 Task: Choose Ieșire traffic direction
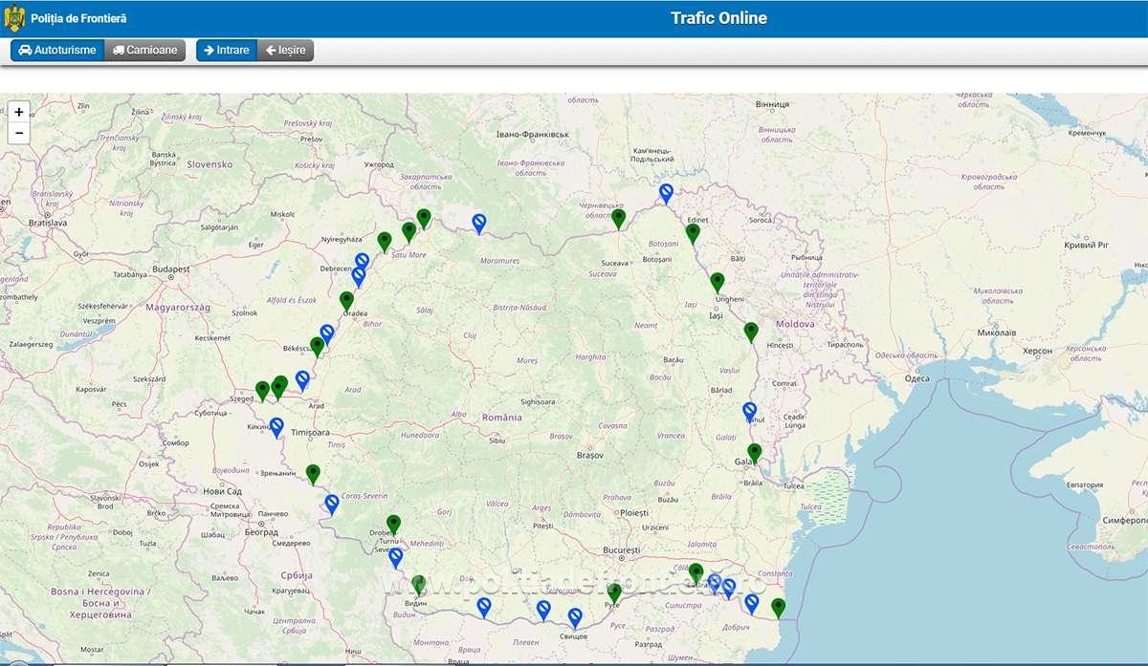(x=285, y=50)
